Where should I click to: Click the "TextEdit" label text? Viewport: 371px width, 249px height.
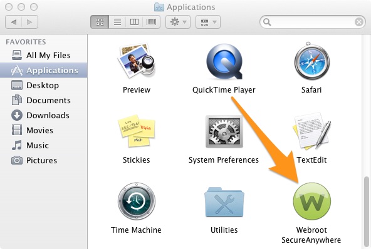[311, 160]
